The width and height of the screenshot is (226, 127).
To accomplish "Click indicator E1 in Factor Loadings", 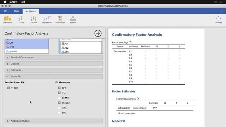I will 130,52.
